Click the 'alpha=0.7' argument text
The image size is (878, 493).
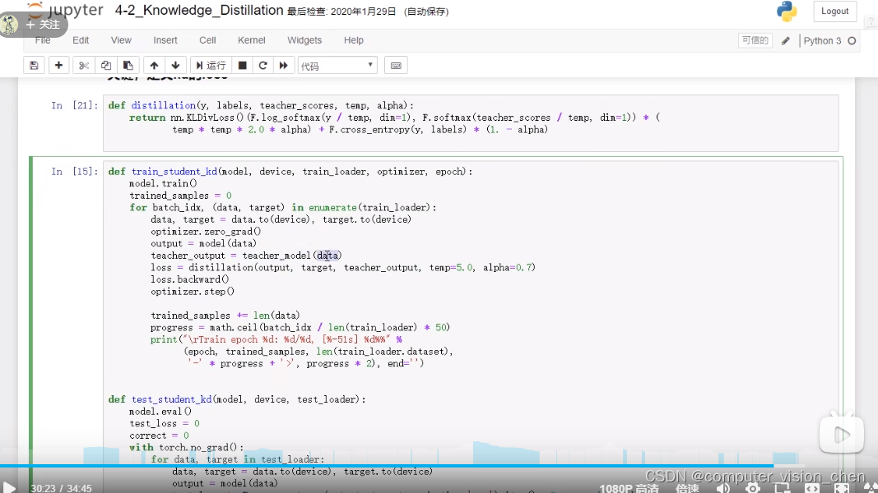[508, 267]
